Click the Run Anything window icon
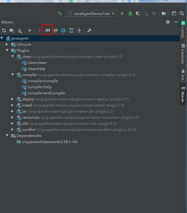The image size is (187, 213). (174, 13)
